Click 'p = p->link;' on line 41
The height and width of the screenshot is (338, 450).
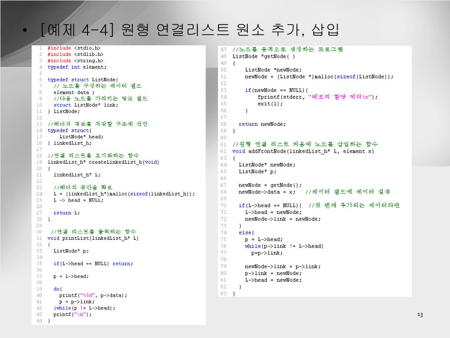pos(77,301)
